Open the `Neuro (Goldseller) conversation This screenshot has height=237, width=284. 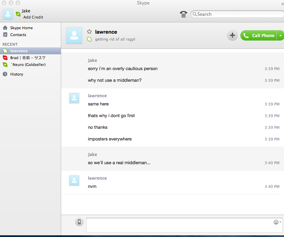coord(31,65)
